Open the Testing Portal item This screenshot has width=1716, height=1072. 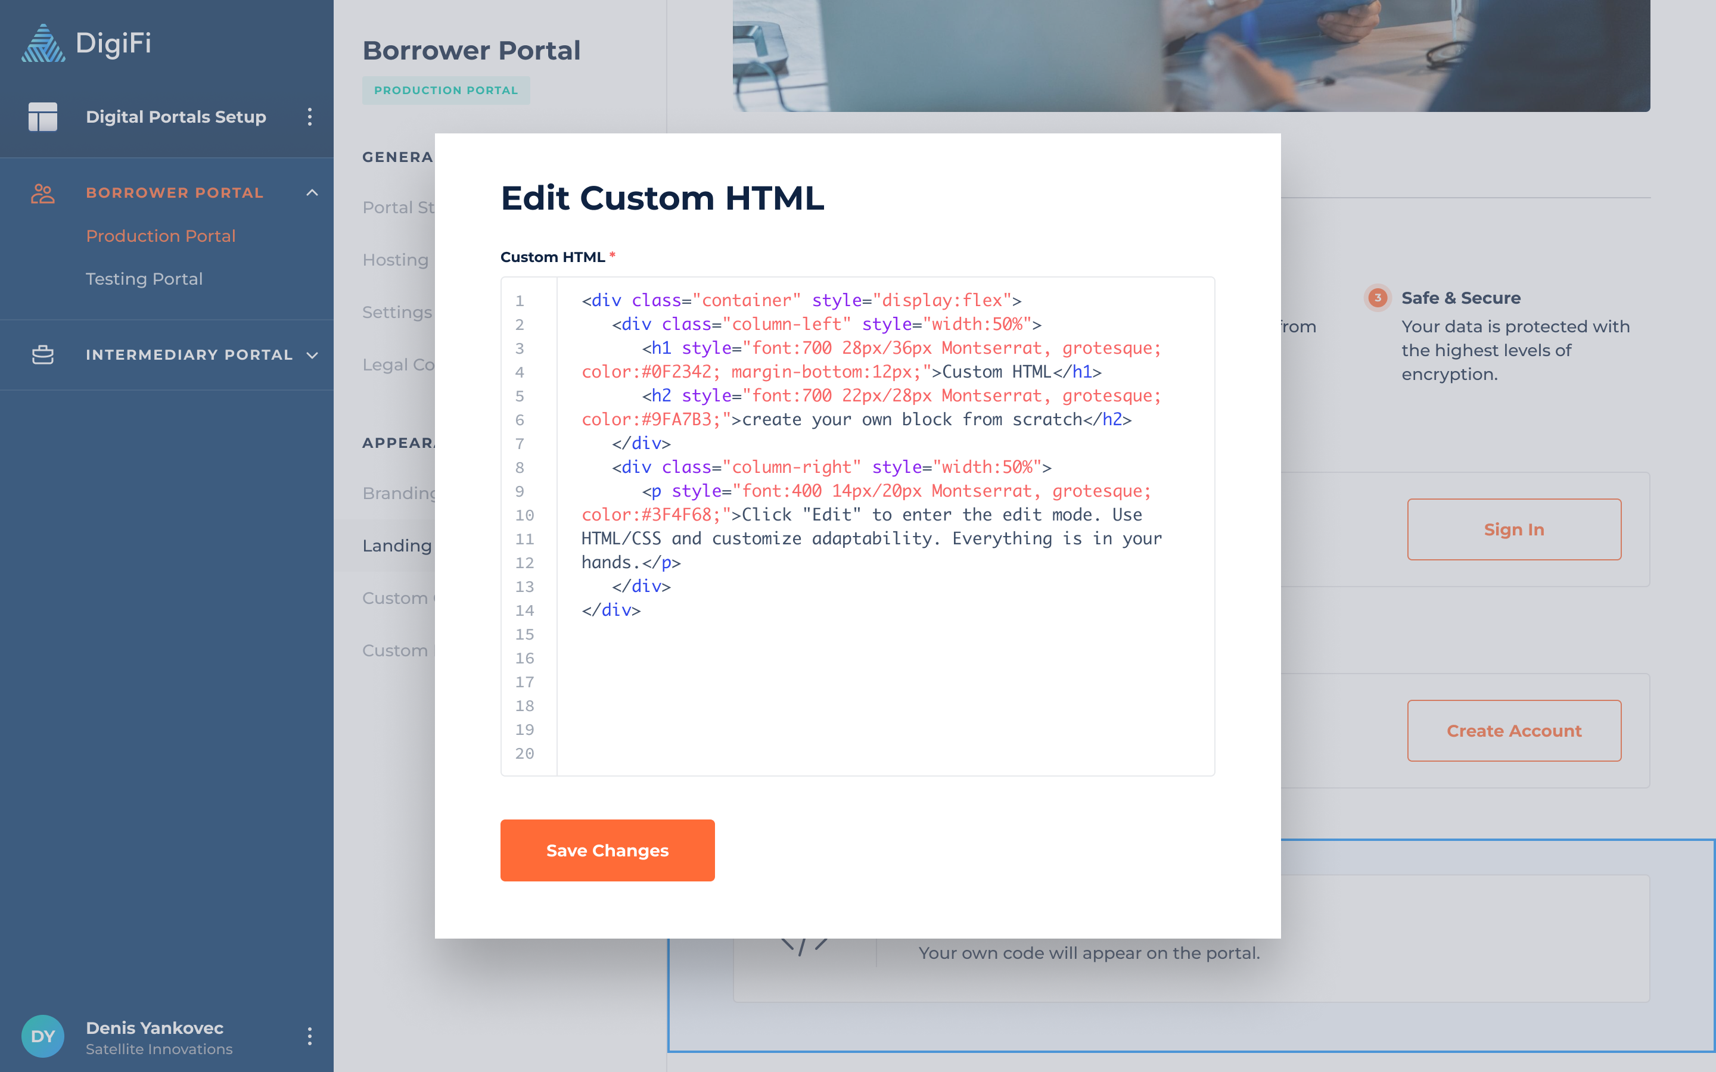pos(144,279)
